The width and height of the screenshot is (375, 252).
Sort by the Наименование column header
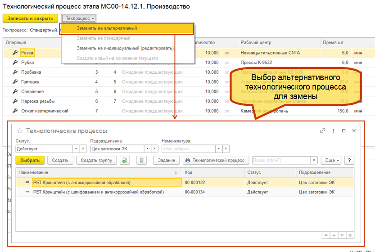coord(99,172)
